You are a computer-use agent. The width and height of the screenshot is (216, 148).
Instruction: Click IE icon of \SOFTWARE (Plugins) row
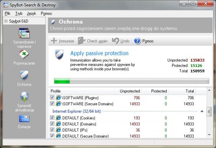click(x=58, y=98)
